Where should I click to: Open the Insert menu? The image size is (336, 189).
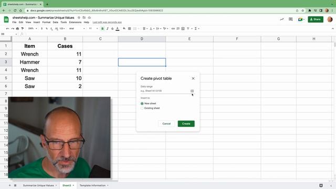pyautogui.click(x=37, y=22)
